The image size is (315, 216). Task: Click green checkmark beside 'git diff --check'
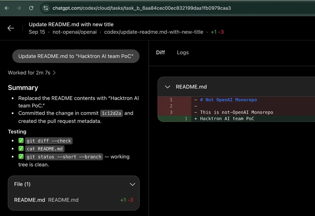(21, 141)
